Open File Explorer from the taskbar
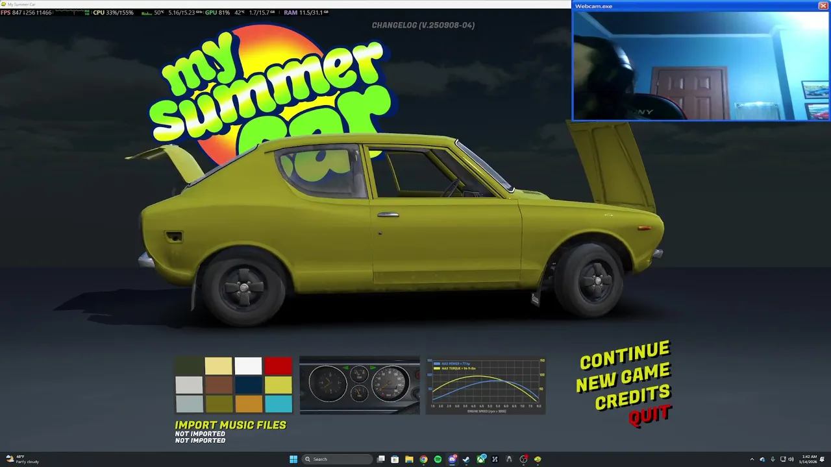831x467 pixels. pyautogui.click(x=409, y=459)
